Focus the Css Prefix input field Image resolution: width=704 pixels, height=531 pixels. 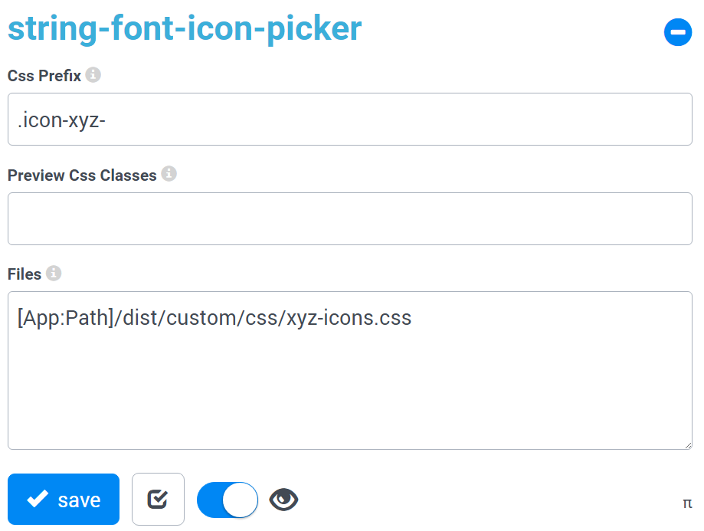[349, 120]
